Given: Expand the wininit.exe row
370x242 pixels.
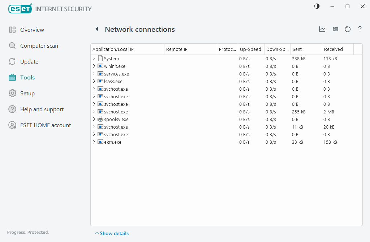Looking at the screenshot, I should (x=94, y=66).
